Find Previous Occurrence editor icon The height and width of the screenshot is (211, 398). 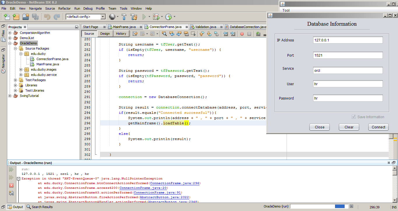coord(172,34)
